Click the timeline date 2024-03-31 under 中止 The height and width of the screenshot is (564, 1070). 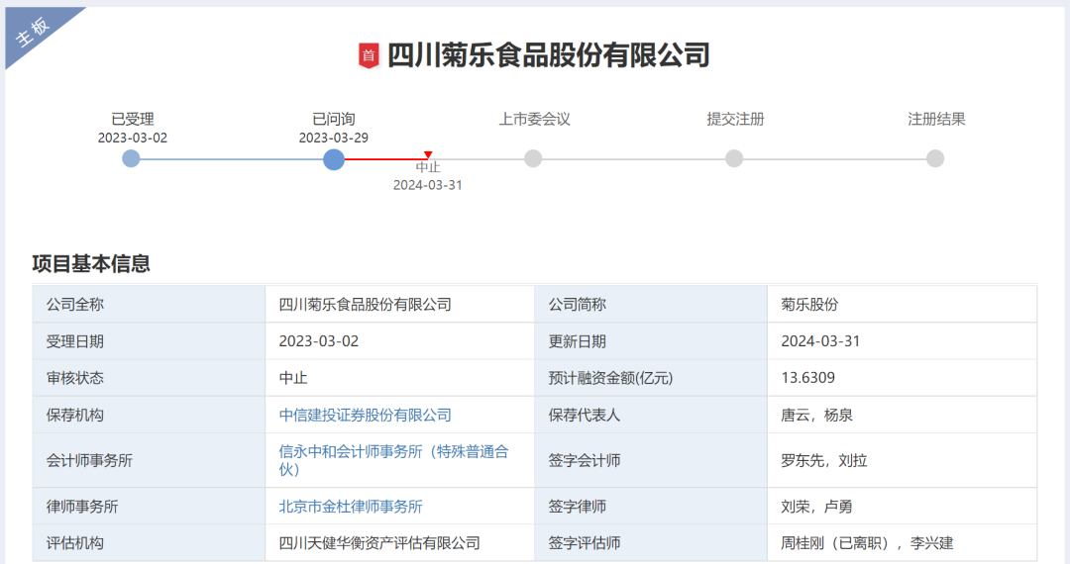428,185
